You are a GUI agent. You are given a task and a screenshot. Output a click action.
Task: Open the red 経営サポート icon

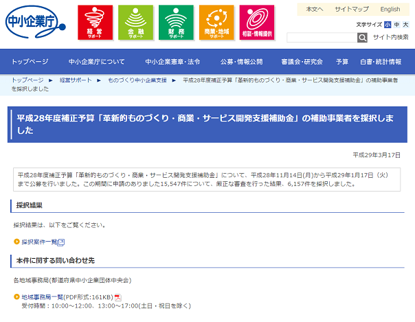coord(95,23)
